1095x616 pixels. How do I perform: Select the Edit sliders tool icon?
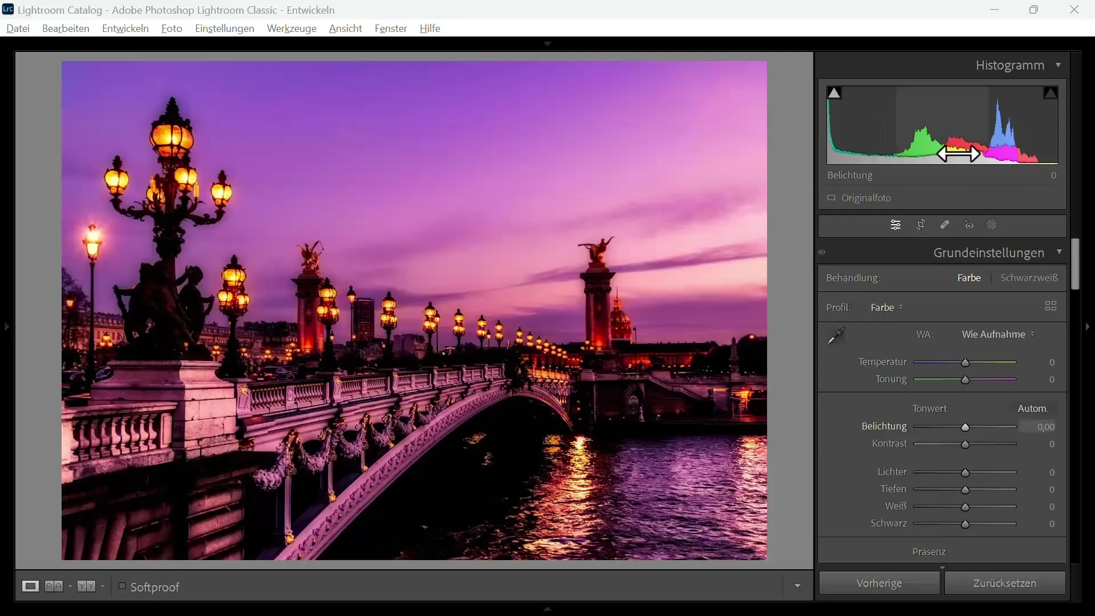pyautogui.click(x=895, y=225)
